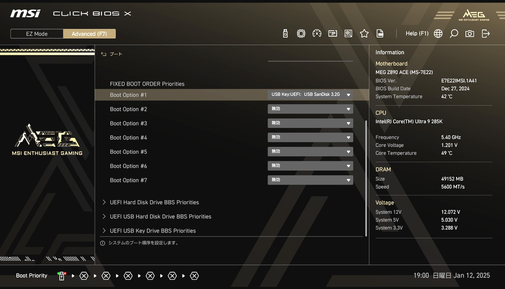
Task: Expand UEFI USB Hard Disk Drive BBS Priorities
Action: [157, 217]
